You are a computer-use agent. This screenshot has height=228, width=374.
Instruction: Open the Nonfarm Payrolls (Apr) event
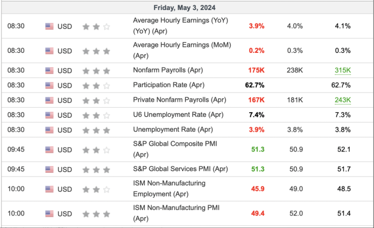[x=168, y=70]
